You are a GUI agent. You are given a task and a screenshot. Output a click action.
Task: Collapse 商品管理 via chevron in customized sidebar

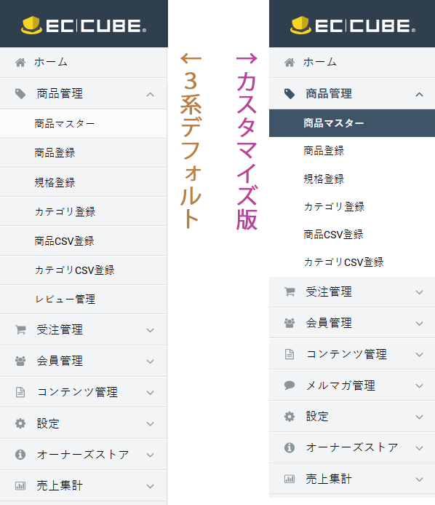(x=419, y=94)
